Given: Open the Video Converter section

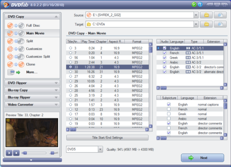Looking at the screenshot, I should [32, 104].
